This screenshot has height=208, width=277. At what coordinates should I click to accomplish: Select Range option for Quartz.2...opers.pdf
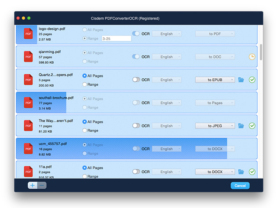(x=85, y=84)
